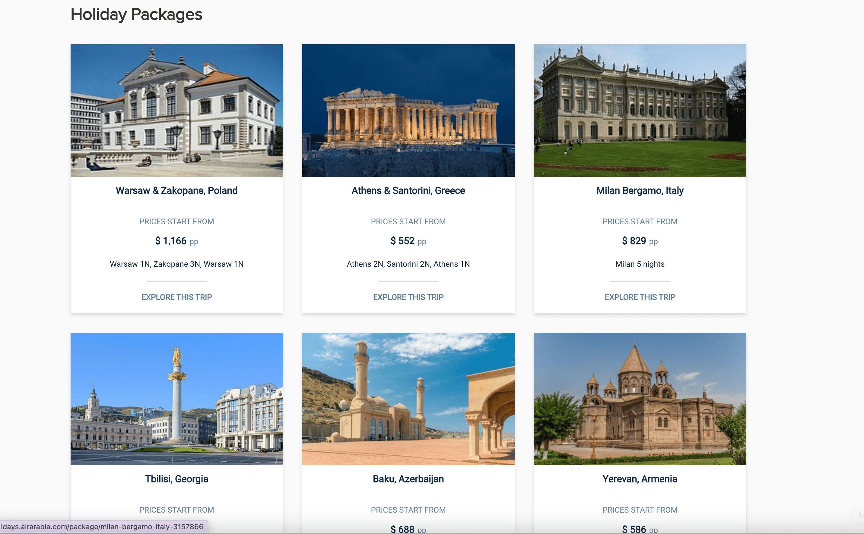The image size is (864, 534).
Task: Click the $ 552 pp Athens price
Action: pos(408,241)
